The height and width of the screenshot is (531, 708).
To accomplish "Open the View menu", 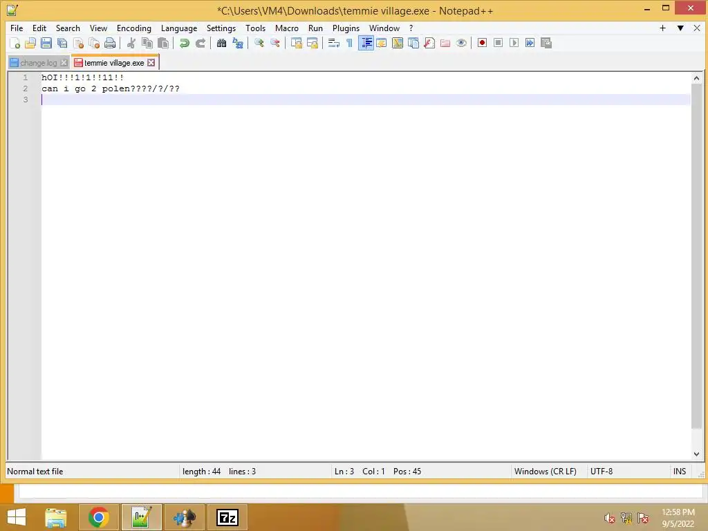I will point(98,28).
